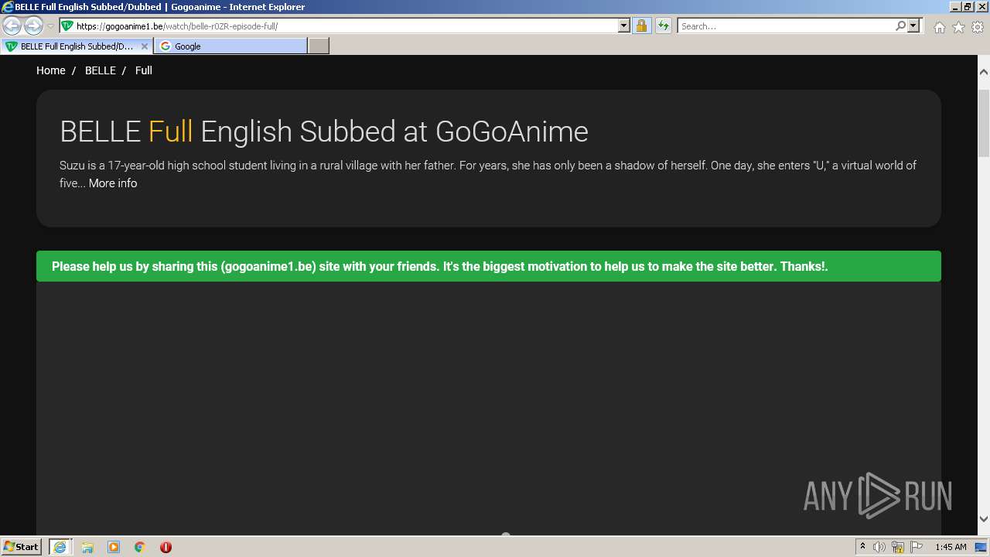Open the Tools gear icon
Screen dimensions: 990x557
[x=978, y=27]
